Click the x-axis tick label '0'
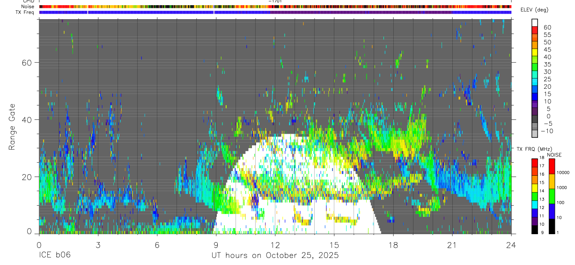The height and width of the screenshot is (265, 575). pos(39,245)
